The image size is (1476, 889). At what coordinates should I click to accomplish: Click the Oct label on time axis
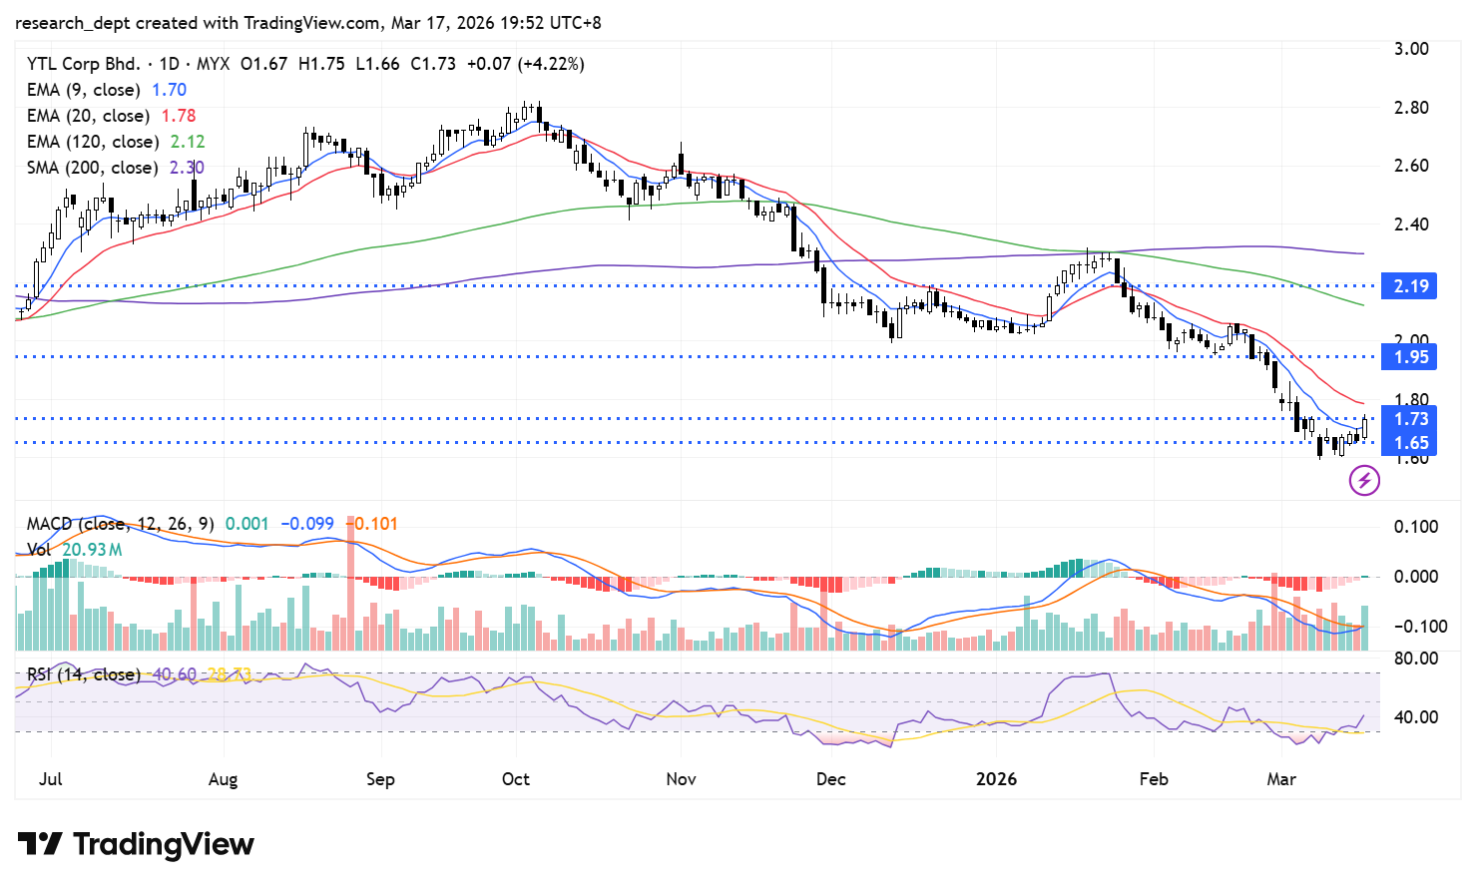516,779
